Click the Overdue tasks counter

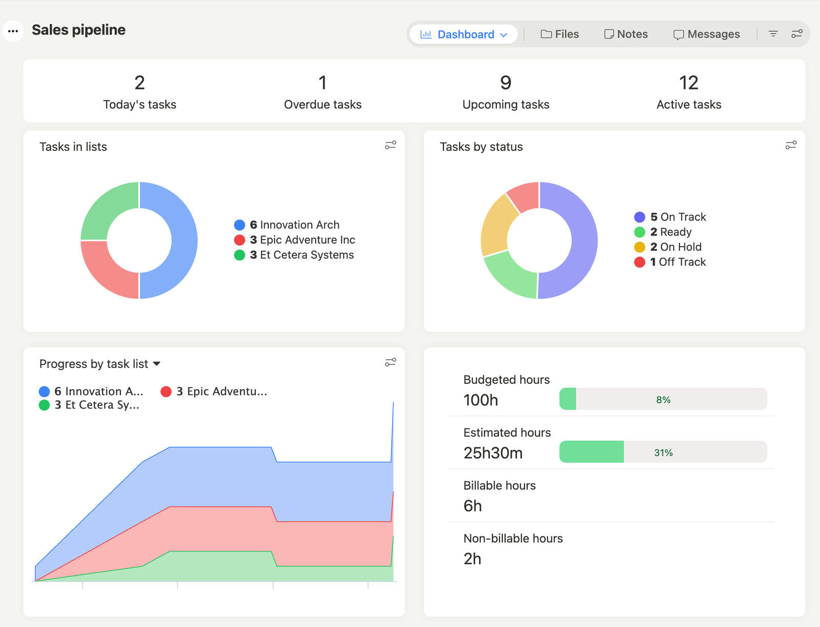pos(323,92)
